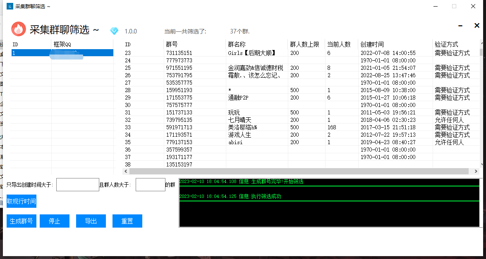Click the 导出 button

[91, 221]
